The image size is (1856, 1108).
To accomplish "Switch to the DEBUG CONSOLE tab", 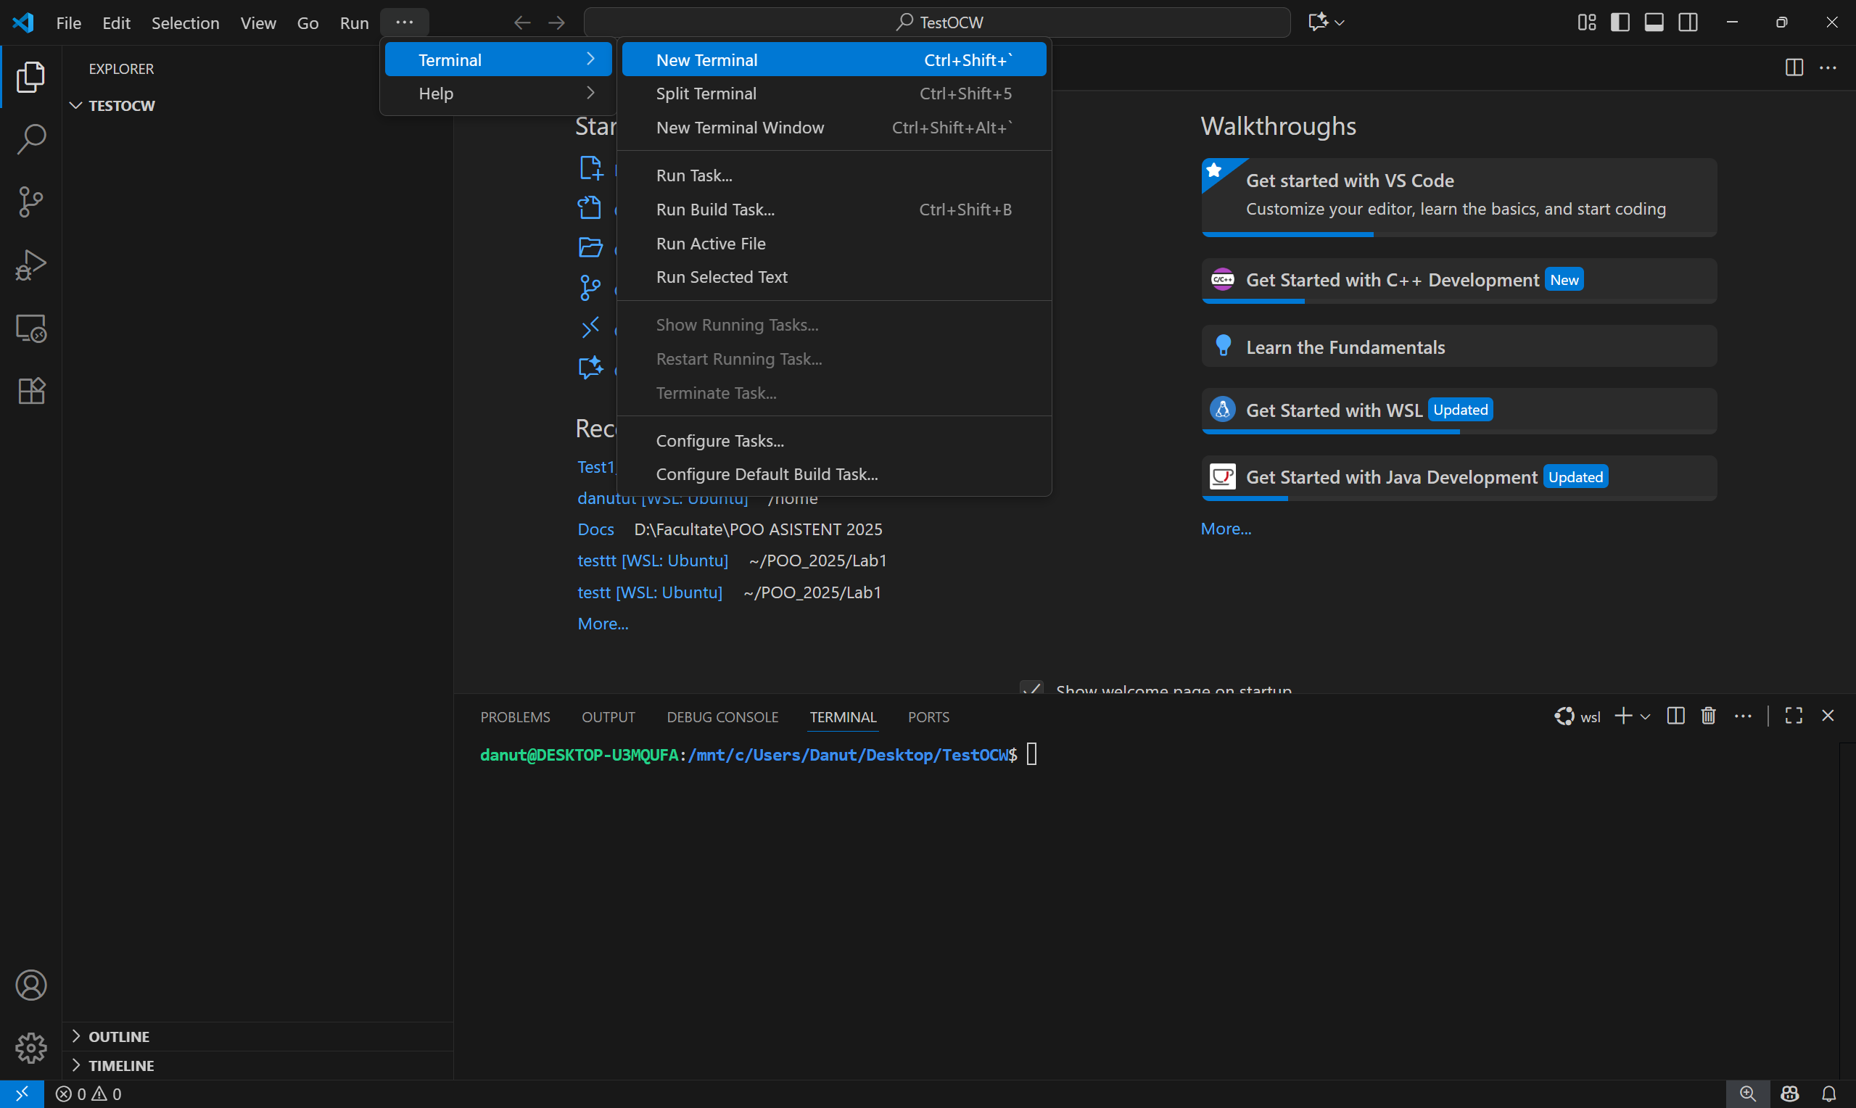I will point(722,716).
